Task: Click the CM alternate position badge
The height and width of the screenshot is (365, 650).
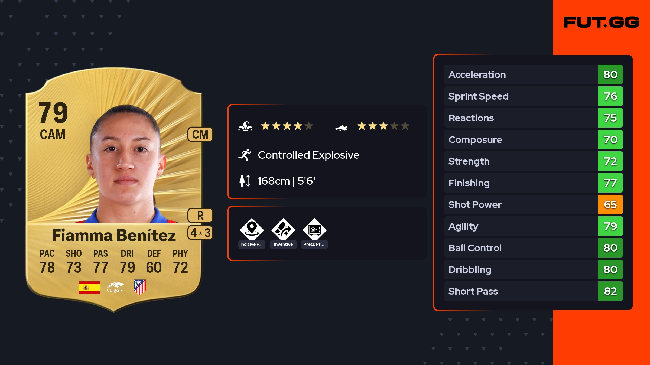Action: click(x=200, y=134)
